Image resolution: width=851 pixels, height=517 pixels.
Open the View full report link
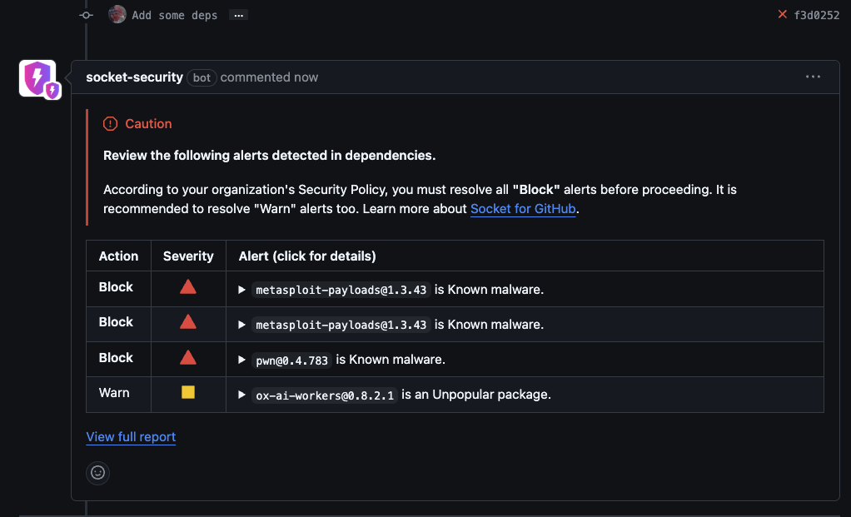[131, 437]
